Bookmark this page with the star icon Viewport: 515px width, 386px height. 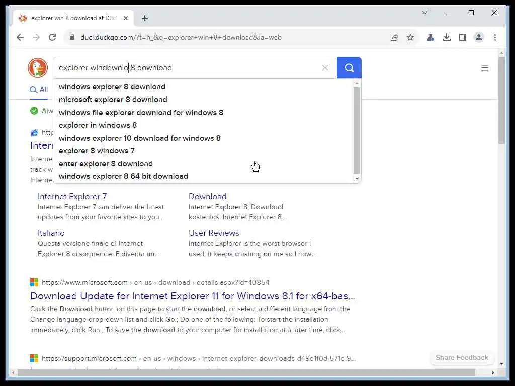click(410, 37)
